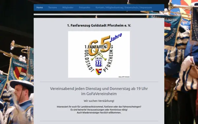This screenshot has width=198, height=124.
Task: Click the line Es sind keinerlei Voraussetzungen
Action: (x=99, y=109)
